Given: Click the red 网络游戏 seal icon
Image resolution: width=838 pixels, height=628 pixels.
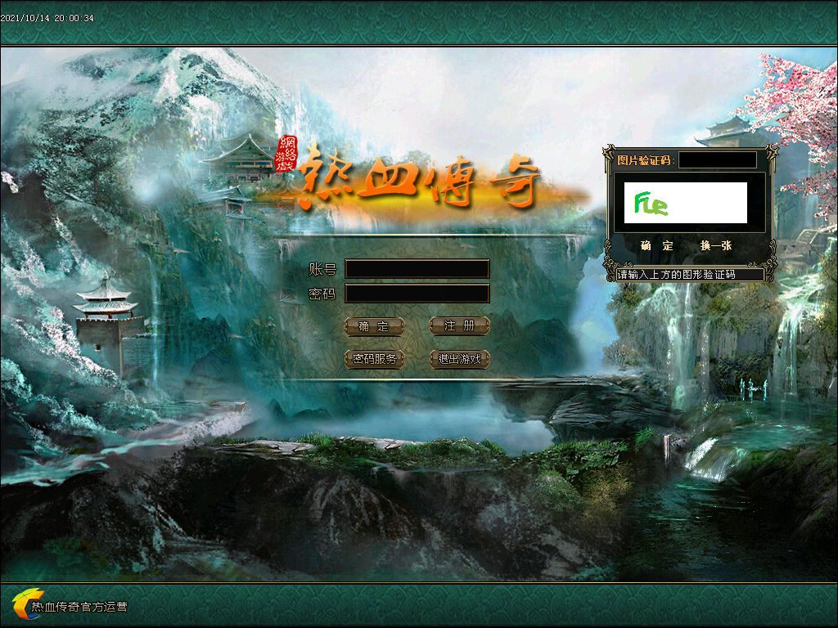Looking at the screenshot, I should coord(286,153).
